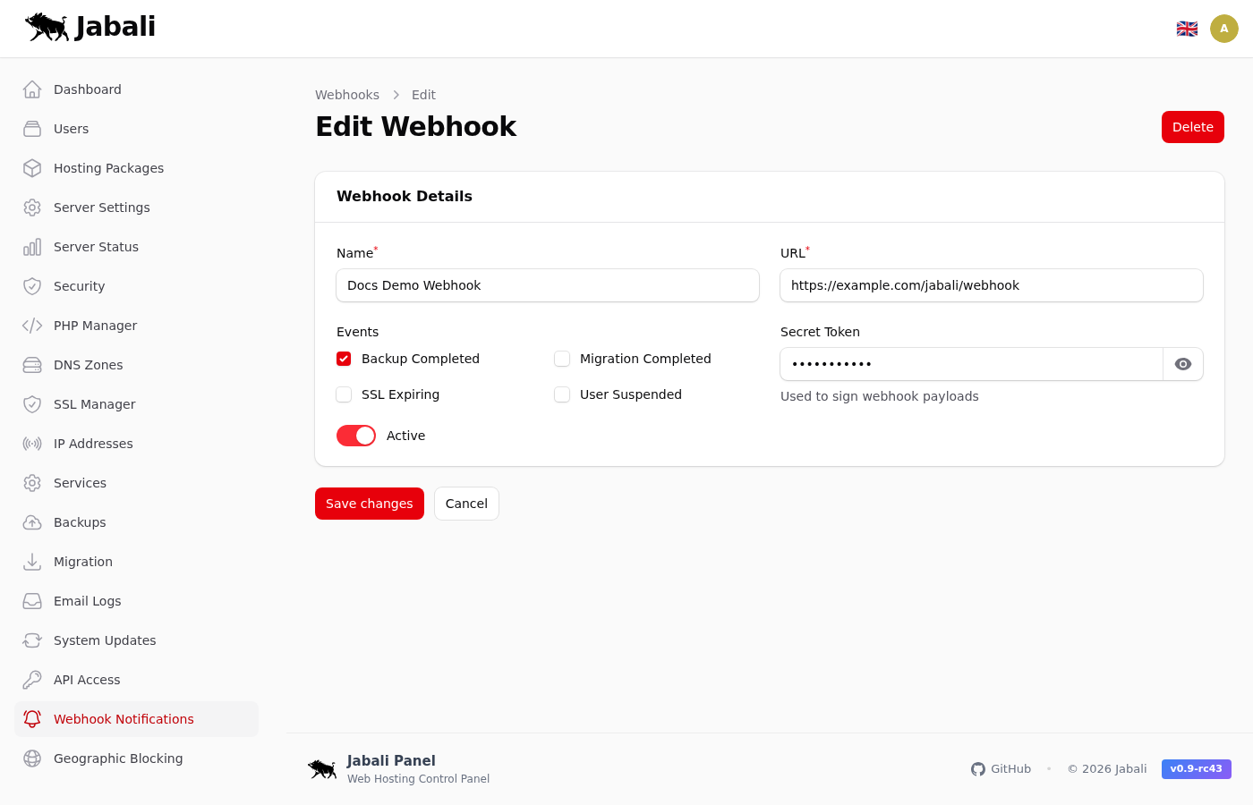Turn off the Active toggle switch
Image resolution: width=1253 pixels, height=805 pixels.
[x=356, y=436]
